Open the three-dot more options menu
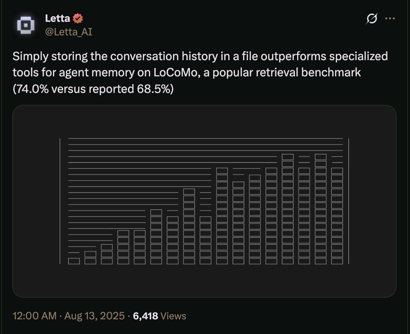 click(390, 18)
